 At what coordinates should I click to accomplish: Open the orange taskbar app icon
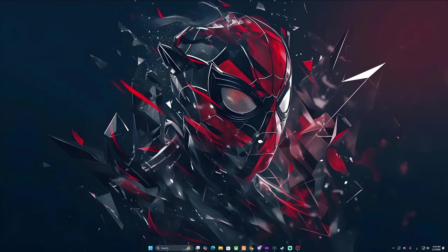tap(244, 248)
